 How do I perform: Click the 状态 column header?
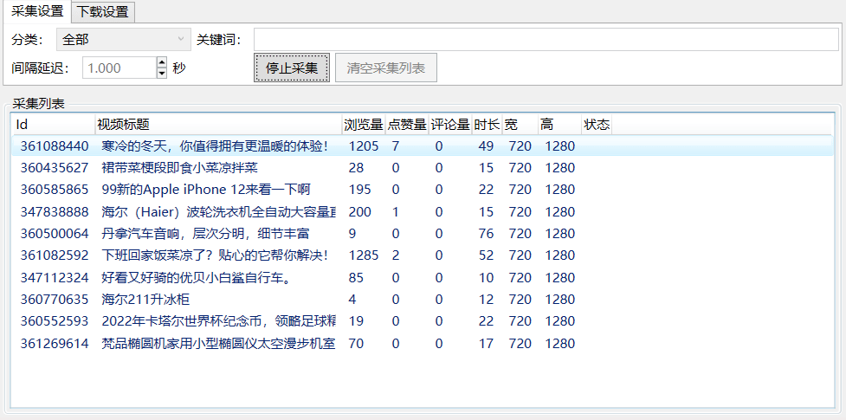coord(597,125)
